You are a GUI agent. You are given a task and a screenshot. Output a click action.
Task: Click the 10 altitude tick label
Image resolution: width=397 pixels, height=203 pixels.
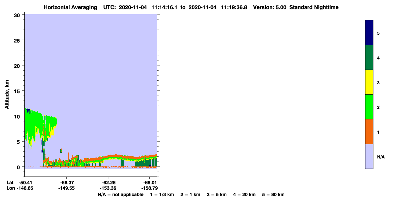point(18,116)
